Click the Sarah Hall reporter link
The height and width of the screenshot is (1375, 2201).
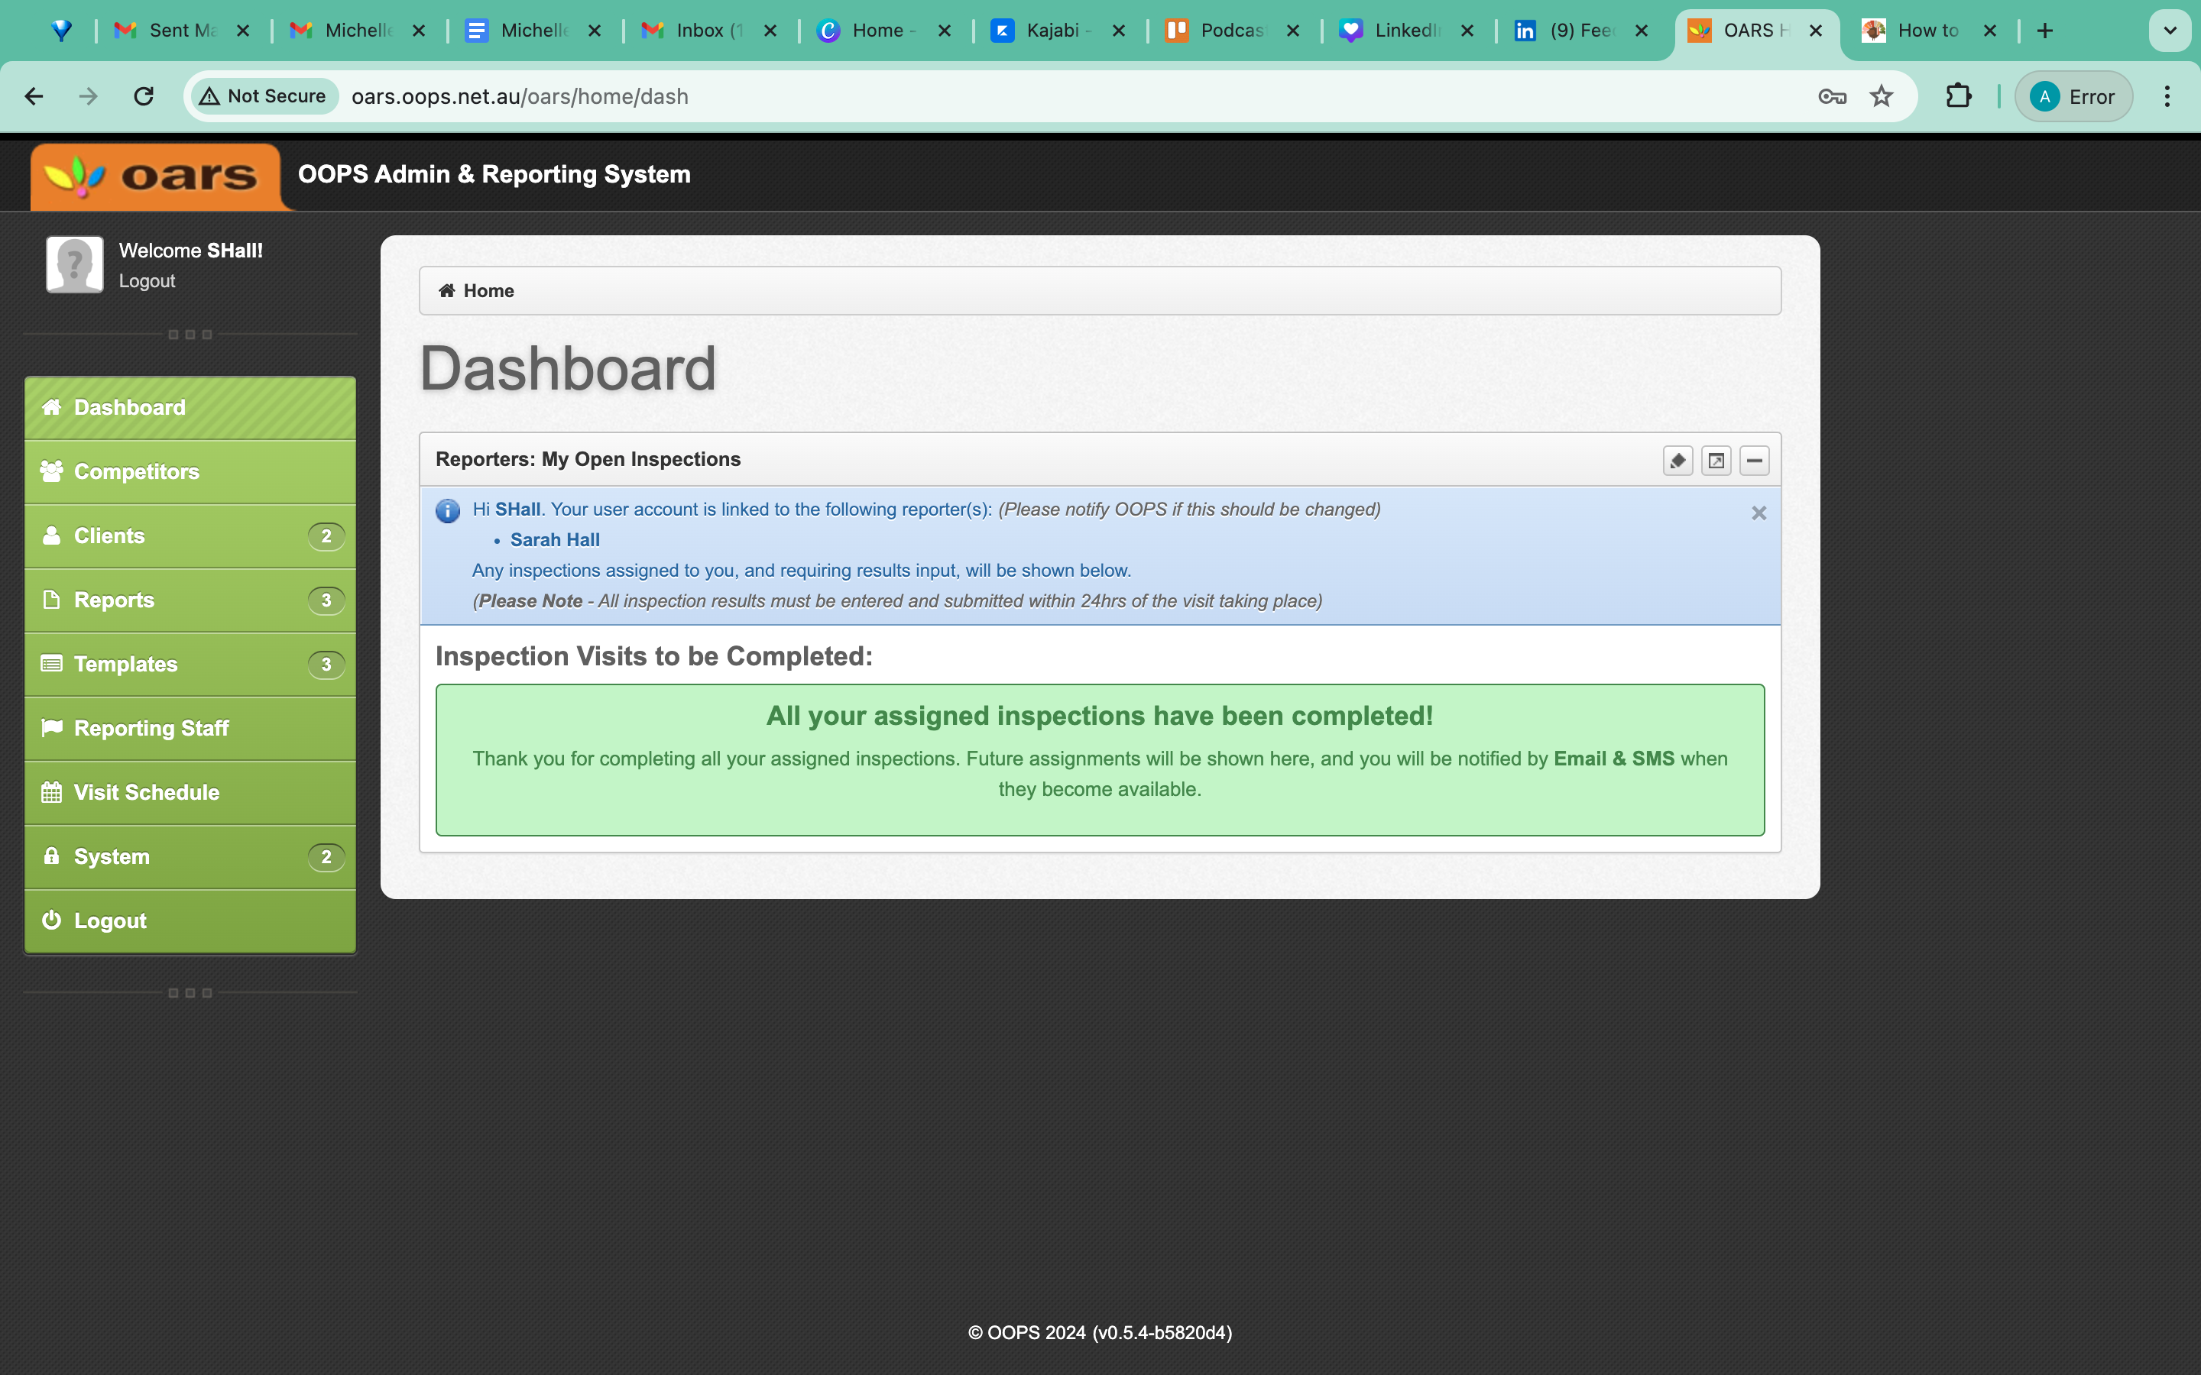coord(555,540)
